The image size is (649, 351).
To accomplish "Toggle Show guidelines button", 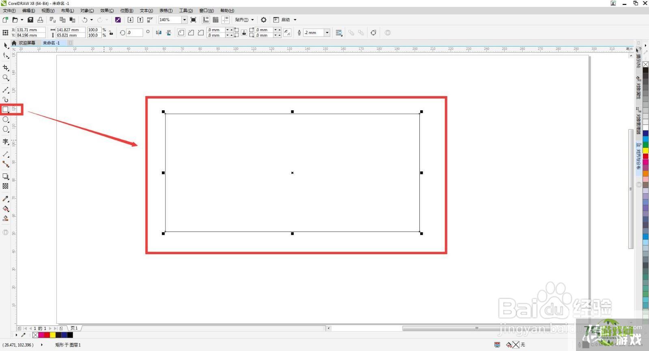I will tap(226, 19).
